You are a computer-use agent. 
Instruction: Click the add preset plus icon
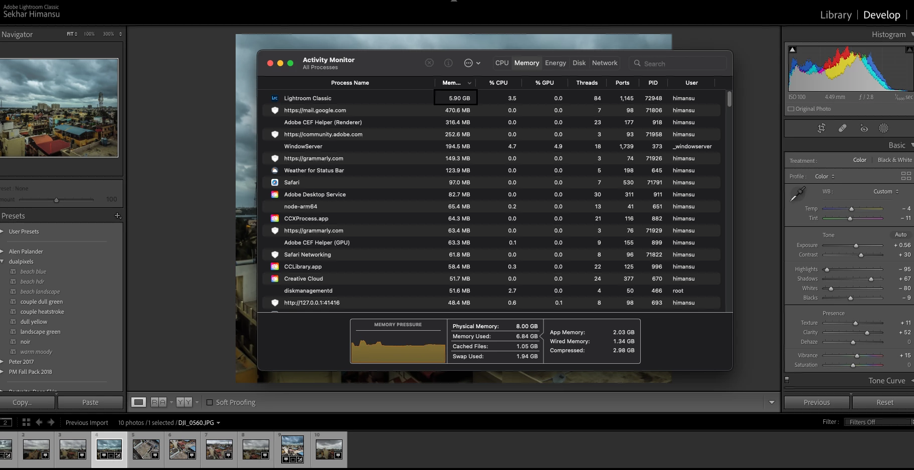tap(118, 215)
